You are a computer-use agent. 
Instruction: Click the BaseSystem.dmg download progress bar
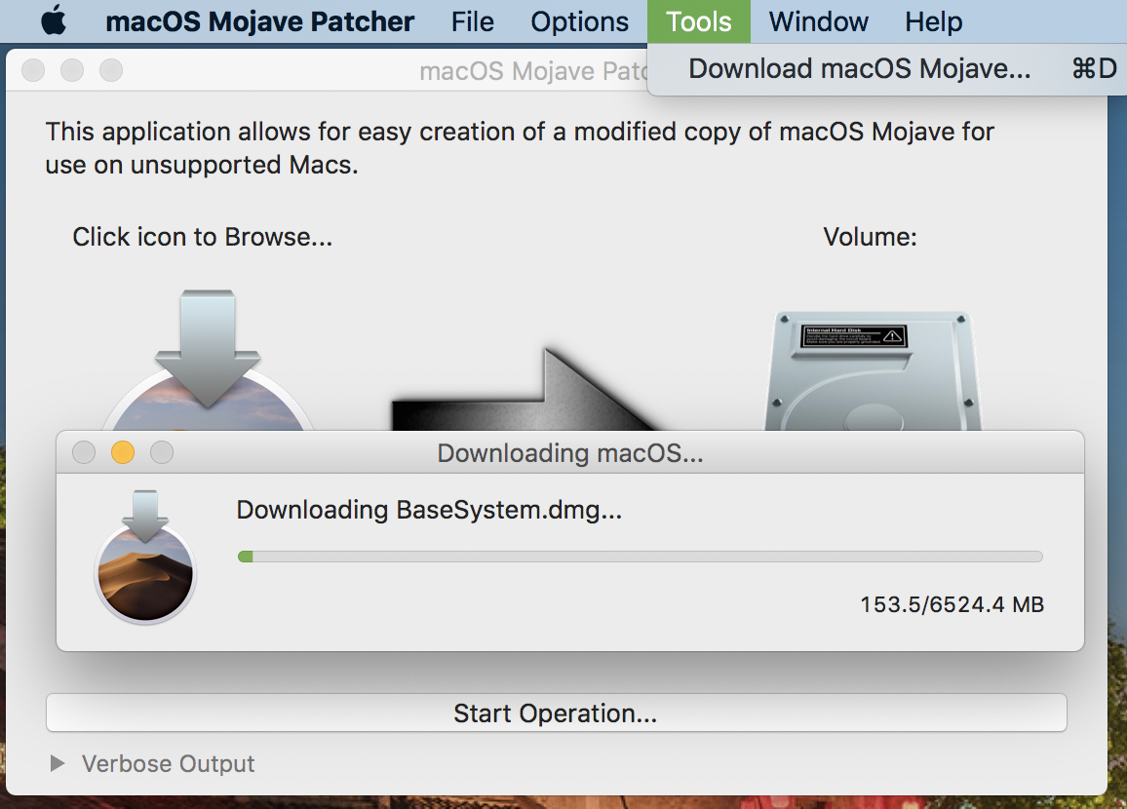point(640,557)
